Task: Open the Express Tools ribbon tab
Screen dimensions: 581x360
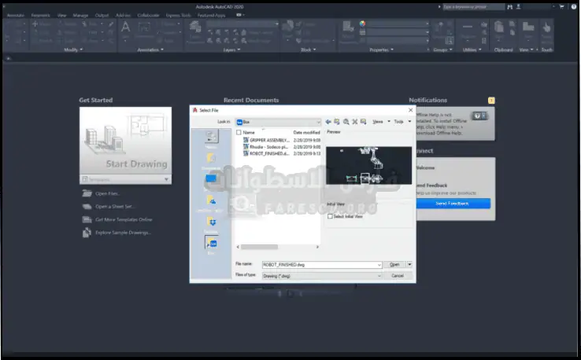Action: tap(178, 15)
